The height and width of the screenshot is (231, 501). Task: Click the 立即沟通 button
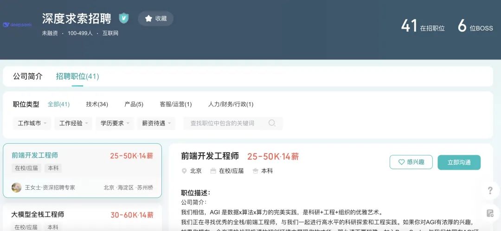pyautogui.click(x=459, y=162)
